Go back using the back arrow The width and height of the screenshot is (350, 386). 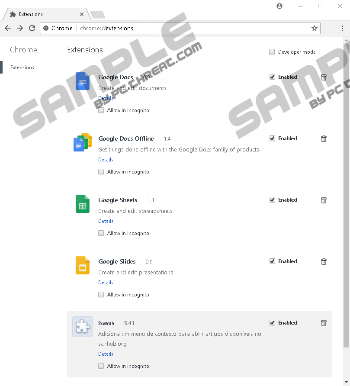(8, 28)
